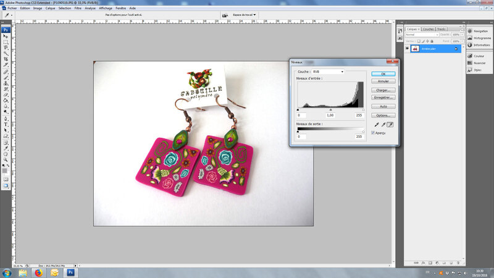Click the input midtone gamma slider triangle
The image size is (494, 278).
330,110
